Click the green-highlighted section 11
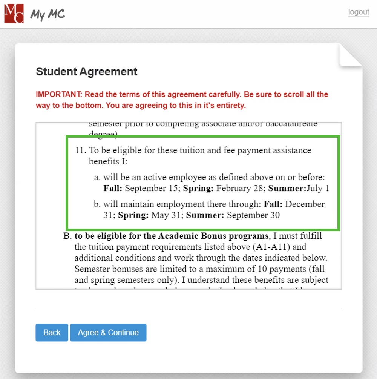The height and width of the screenshot is (379, 377). (x=202, y=182)
